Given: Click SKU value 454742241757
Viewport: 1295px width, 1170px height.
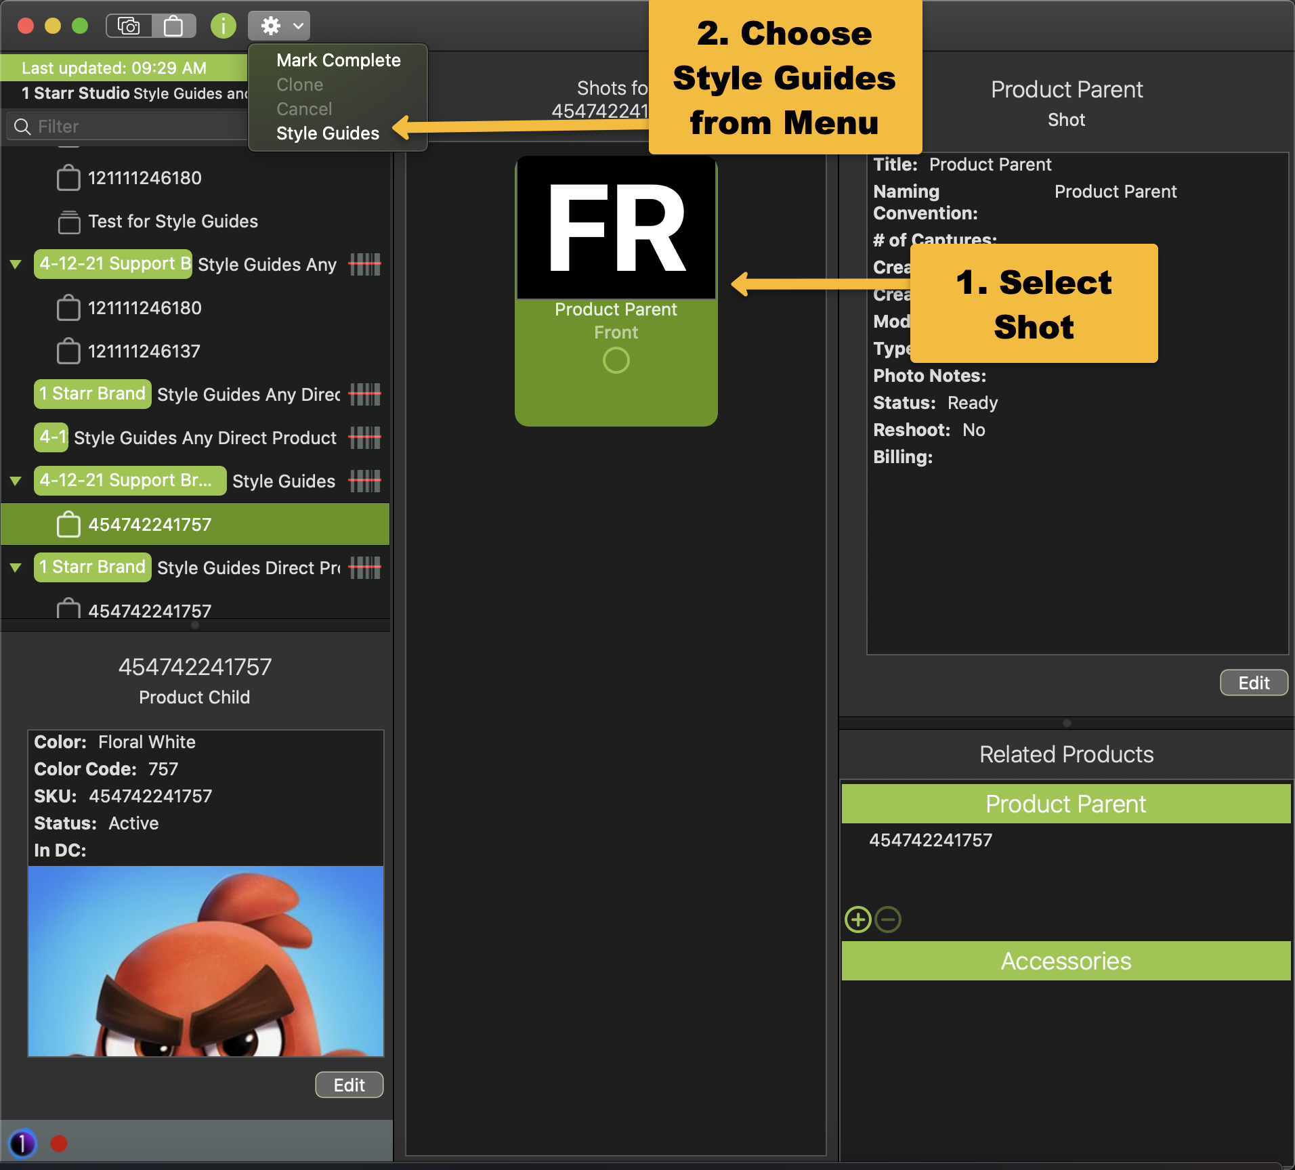Looking at the screenshot, I should point(150,796).
